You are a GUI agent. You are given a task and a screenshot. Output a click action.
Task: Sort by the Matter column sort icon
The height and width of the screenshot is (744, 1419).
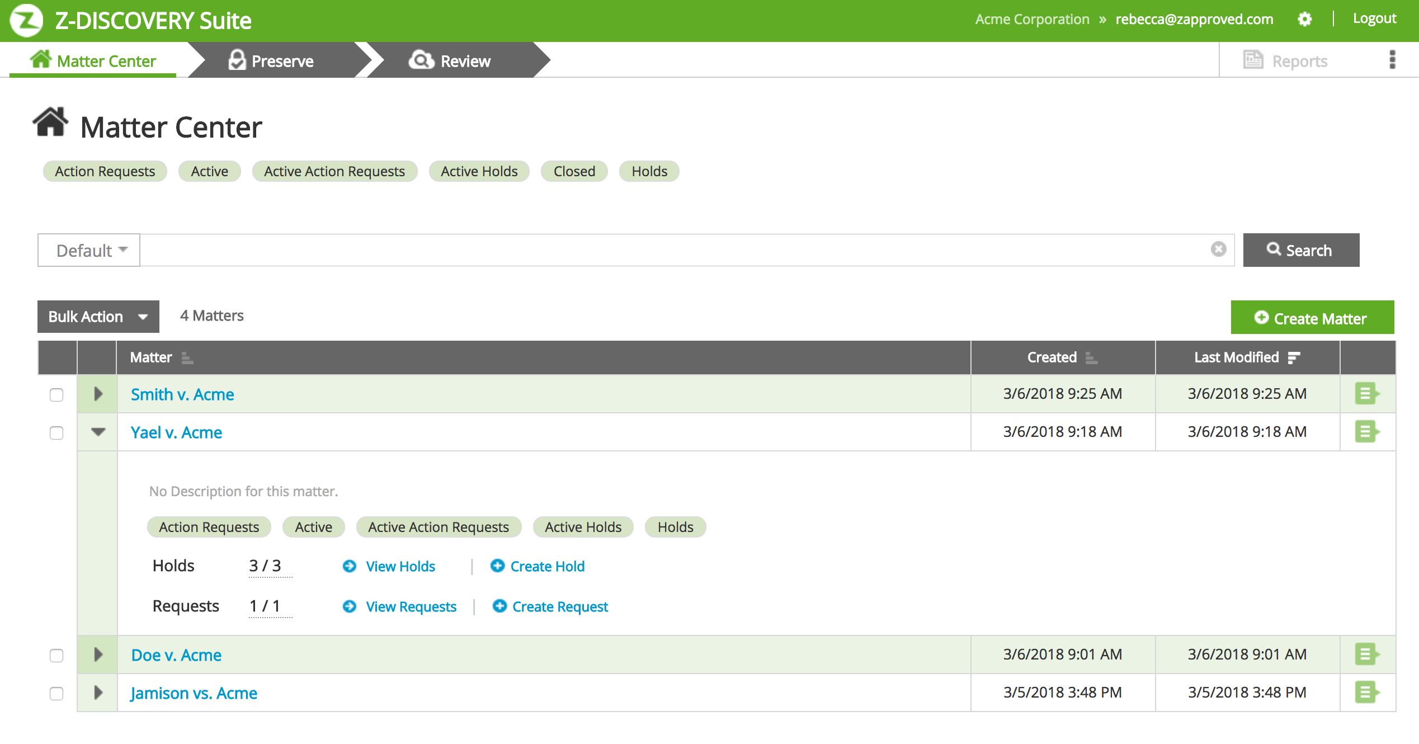pyautogui.click(x=186, y=357)
